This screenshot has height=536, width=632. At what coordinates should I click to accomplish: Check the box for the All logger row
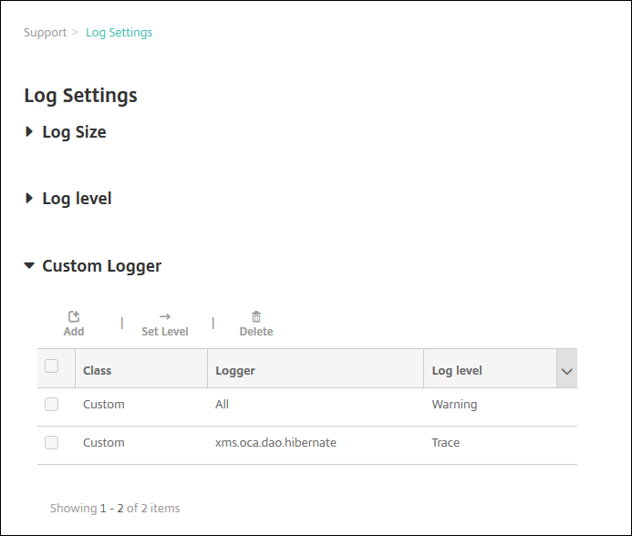pyautogui.click(x=52, y=404)
